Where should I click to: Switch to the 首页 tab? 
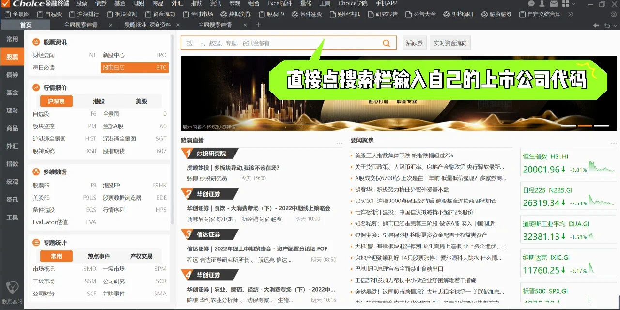coord(26,25)
